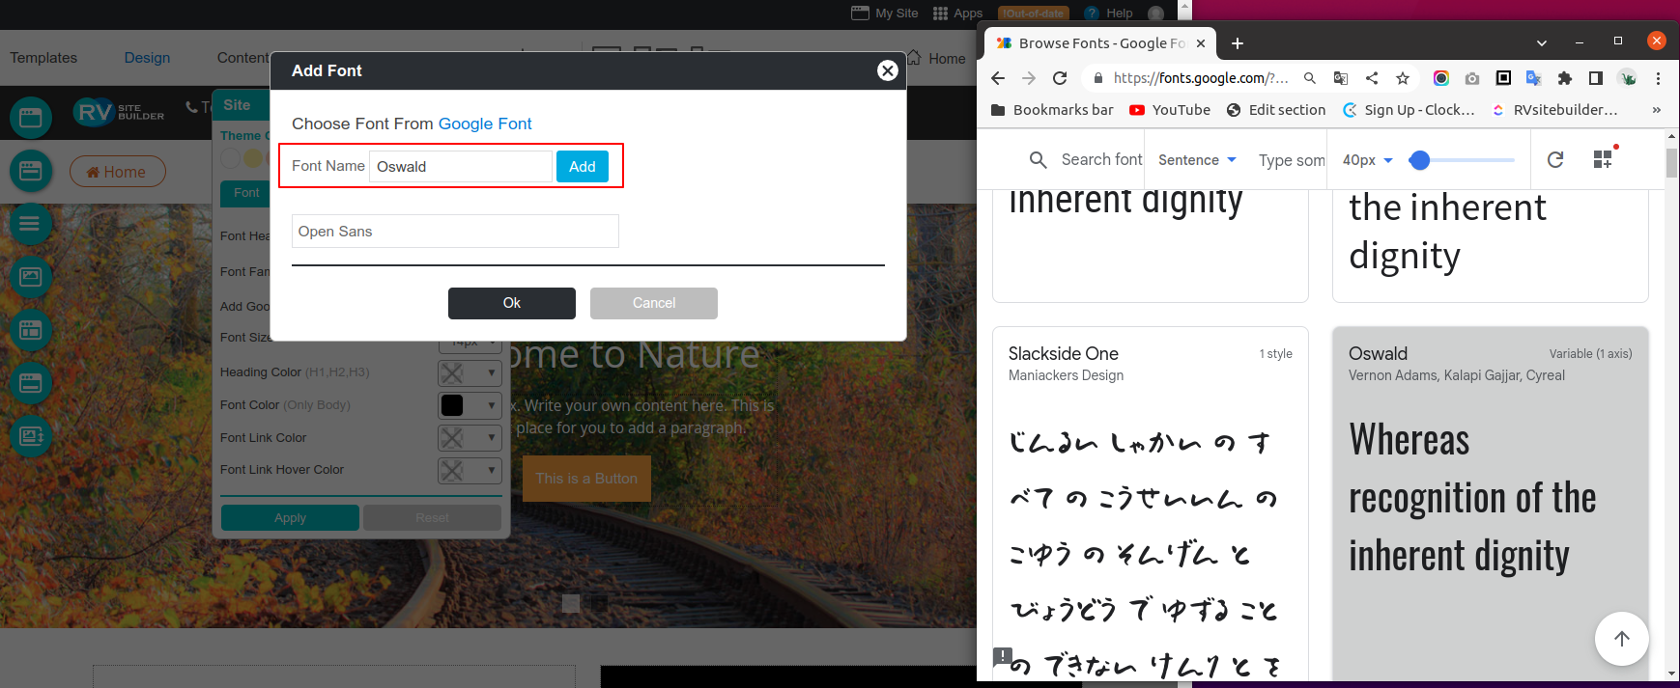Viewport: 1680px width, 688px height.
Task: Click the zoom magnifier icon in address bar
Action: [1310, 78]
